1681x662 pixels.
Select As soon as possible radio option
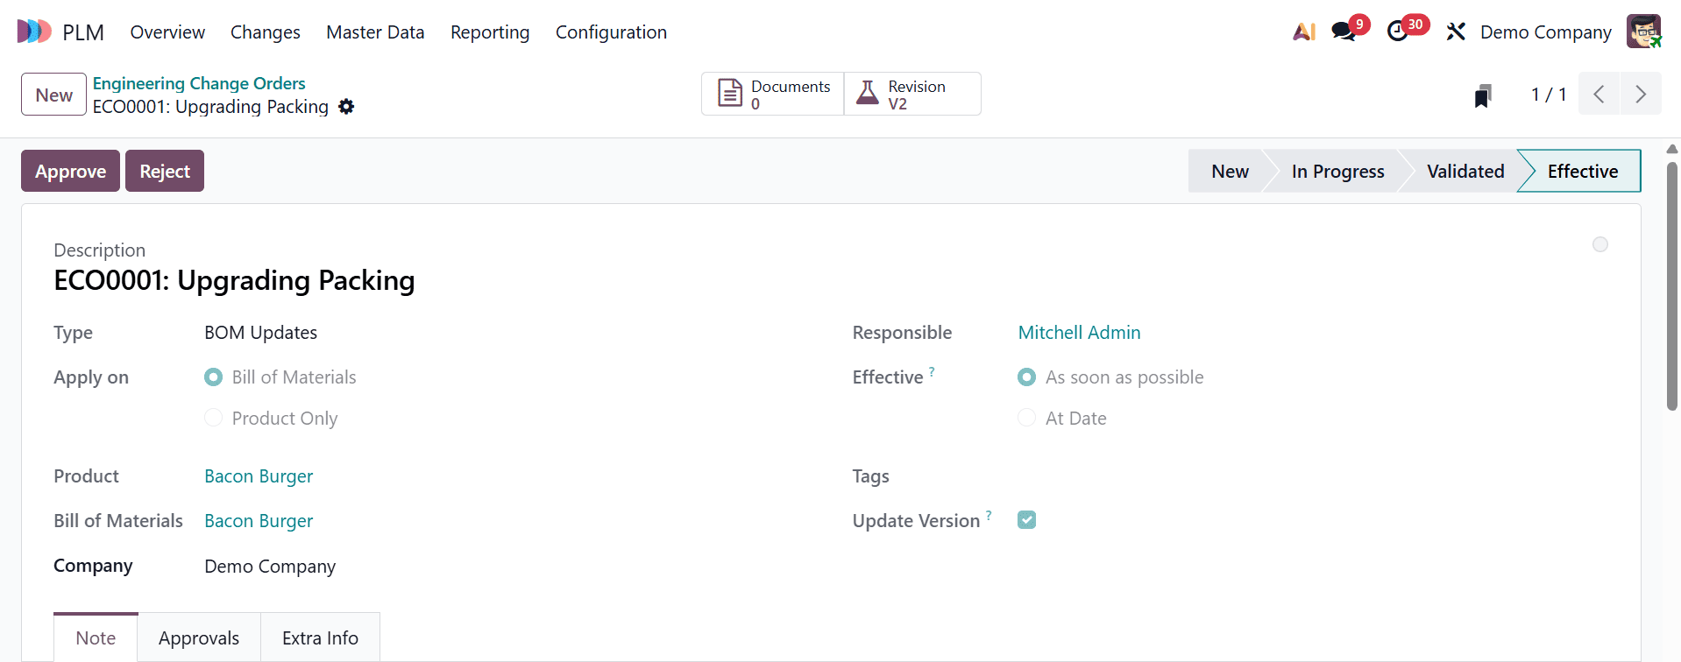pos(1026,377)
